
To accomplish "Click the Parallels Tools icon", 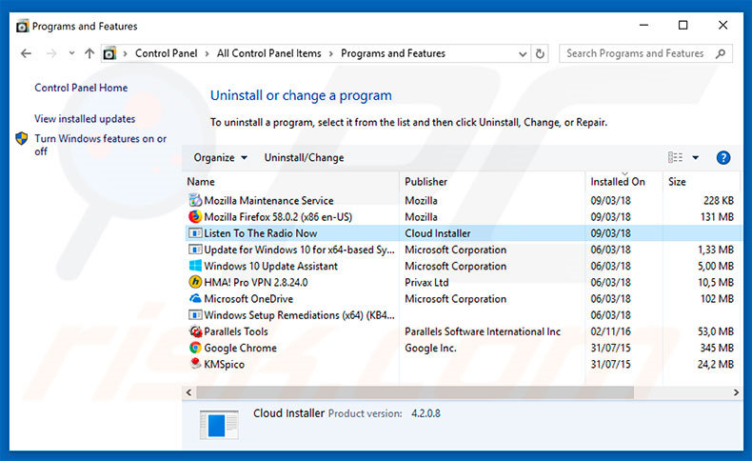I will pos(195,331).
